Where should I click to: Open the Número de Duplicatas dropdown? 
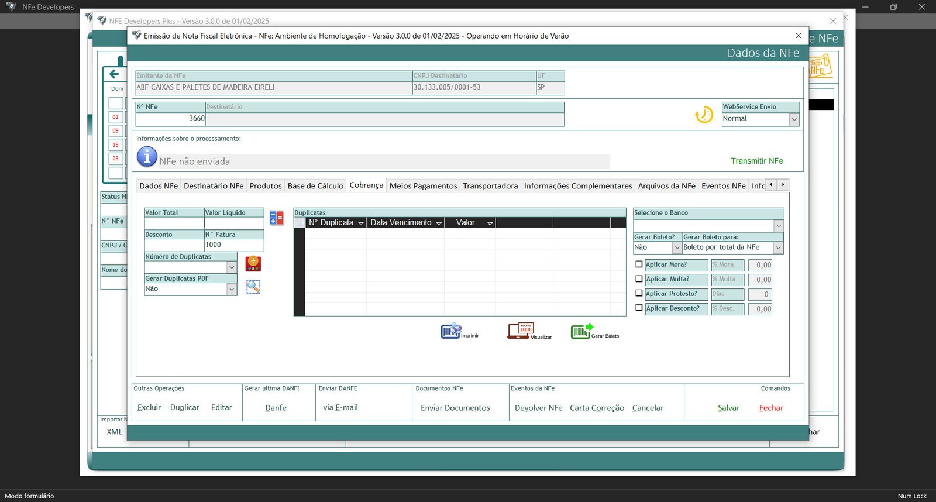[232, 267]
